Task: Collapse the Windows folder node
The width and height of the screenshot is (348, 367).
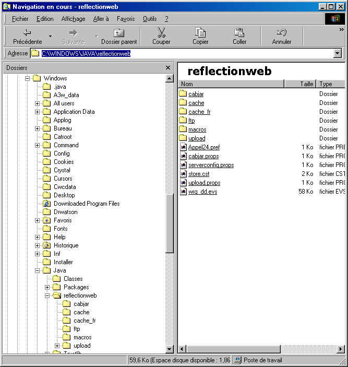Action: click(27, 78)
